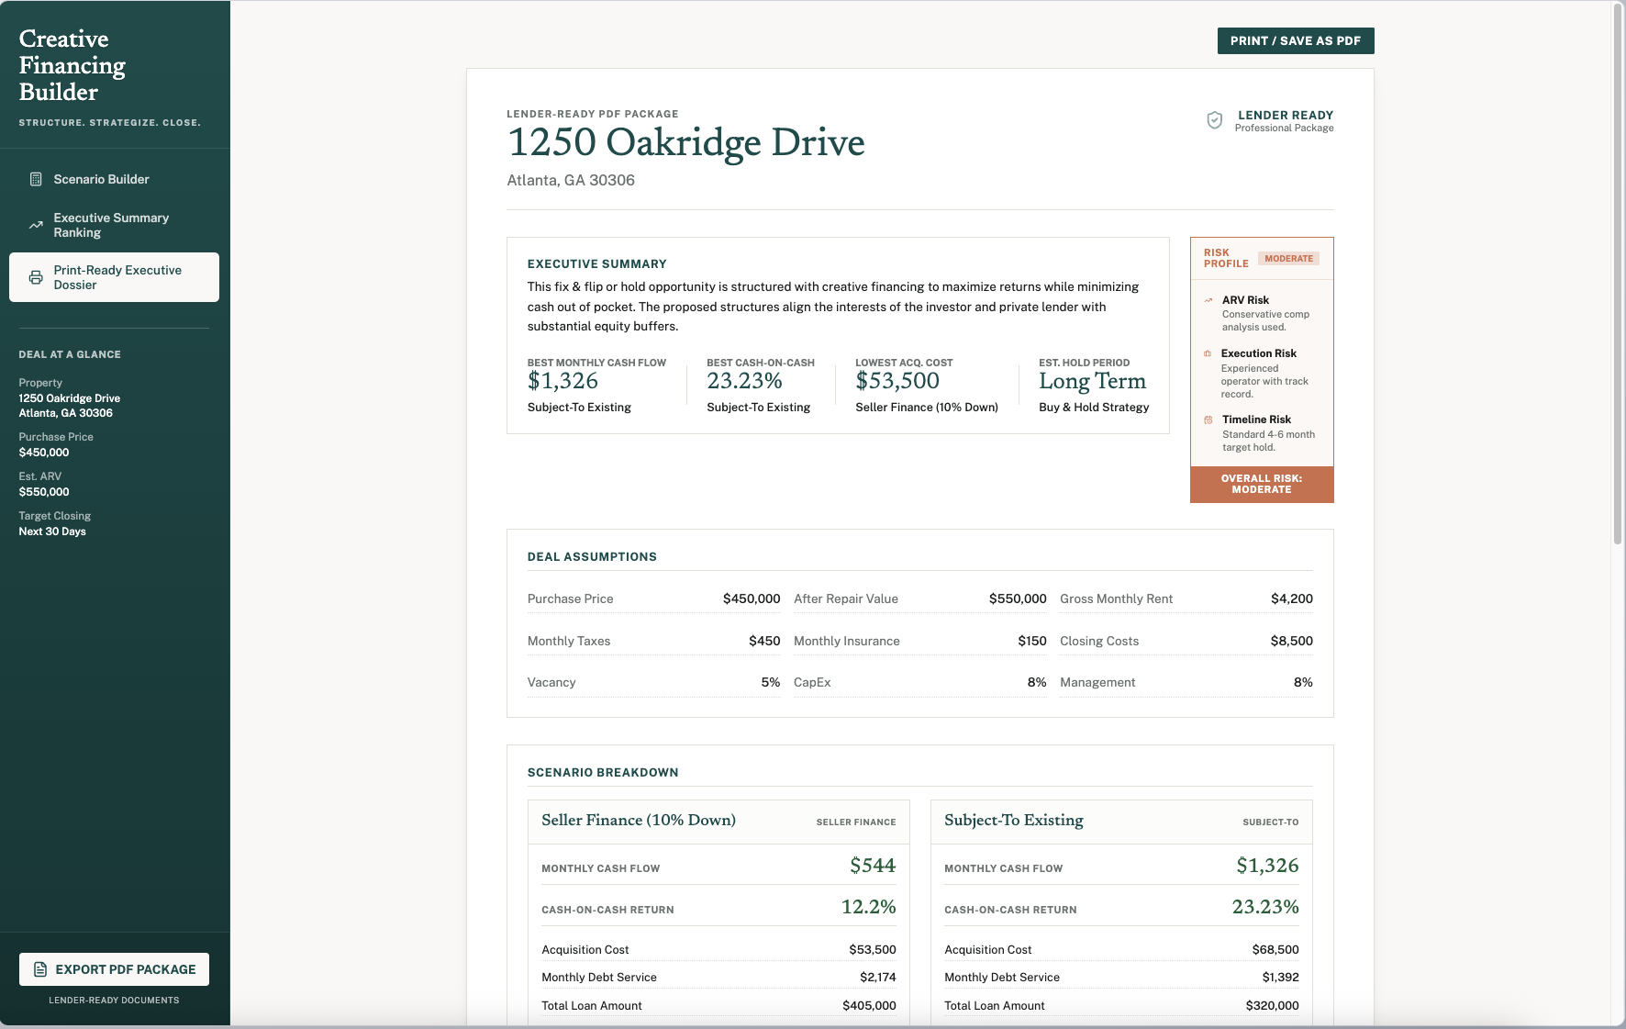Click the 12.2% cash-on-cash return figure

click(x=869, y=907)
